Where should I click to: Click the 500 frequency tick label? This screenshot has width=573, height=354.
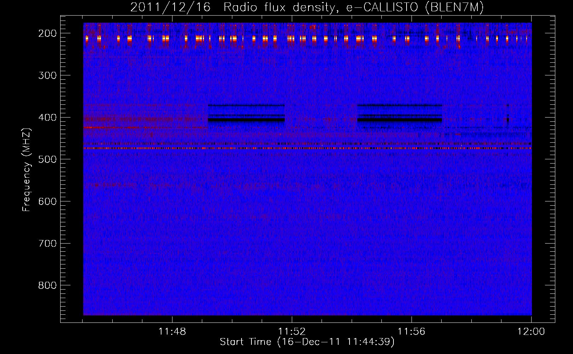click(x=47, y=159)
